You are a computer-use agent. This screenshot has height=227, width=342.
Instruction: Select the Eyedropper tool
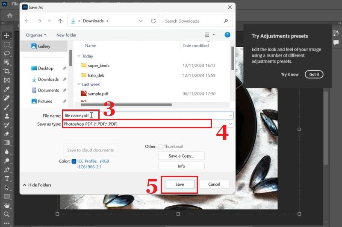(6, 89)
